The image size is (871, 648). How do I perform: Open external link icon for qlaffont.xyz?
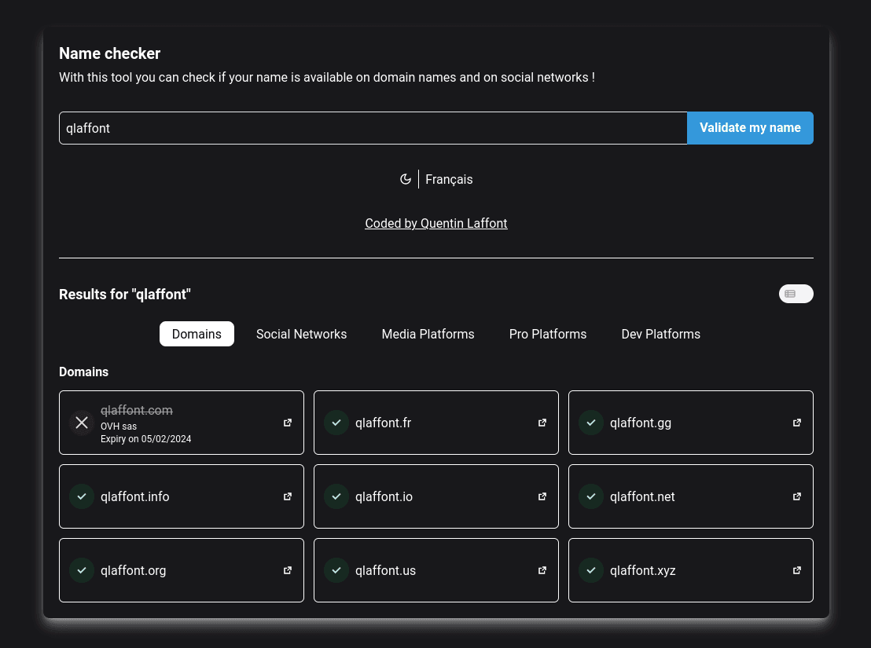coord(797,570)
